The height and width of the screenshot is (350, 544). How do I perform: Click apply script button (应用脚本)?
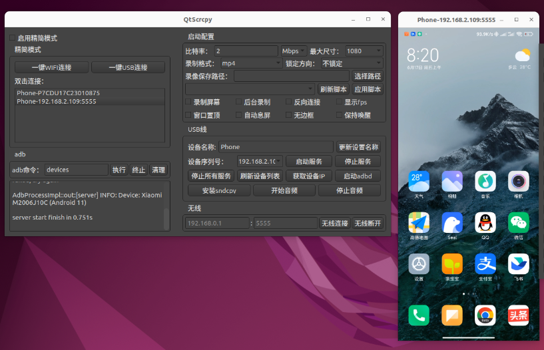368,89
